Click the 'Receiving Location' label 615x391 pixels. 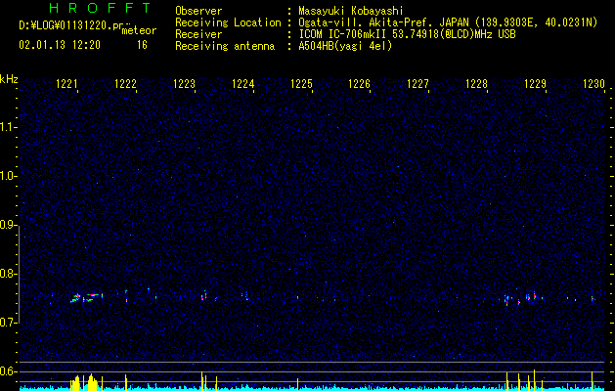coord(228,22)
